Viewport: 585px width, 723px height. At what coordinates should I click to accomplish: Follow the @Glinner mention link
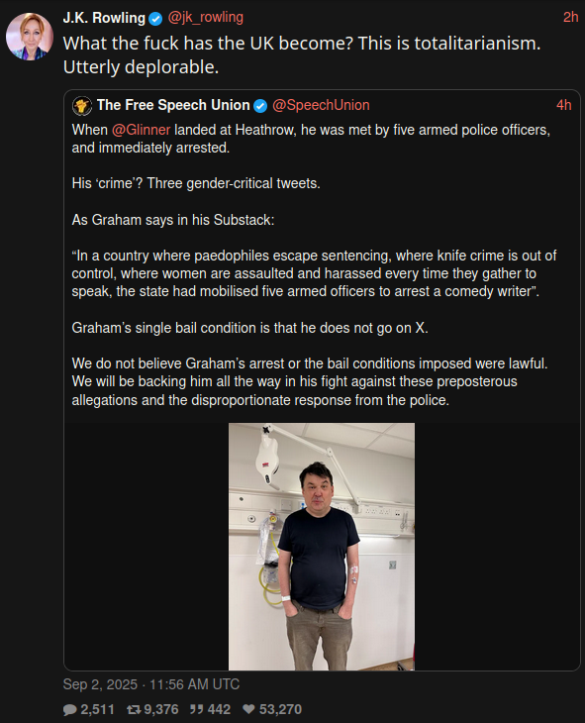coord(142,130)
